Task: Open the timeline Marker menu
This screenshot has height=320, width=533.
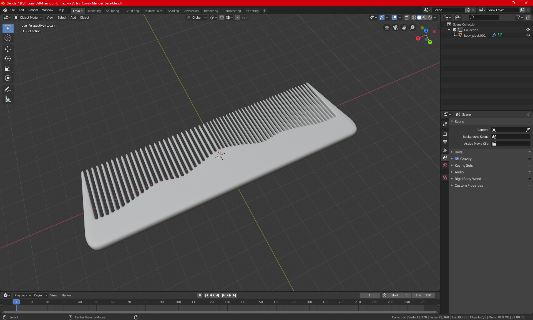Action: coord(66,295)
